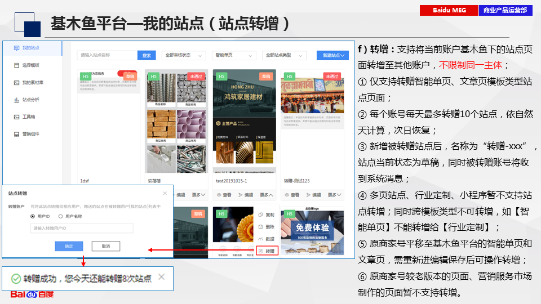Click send icon beside 编辑 on 转赠-测试123
Screen dimensions: 541x304
pyautogui.click(x=308, y=195)
